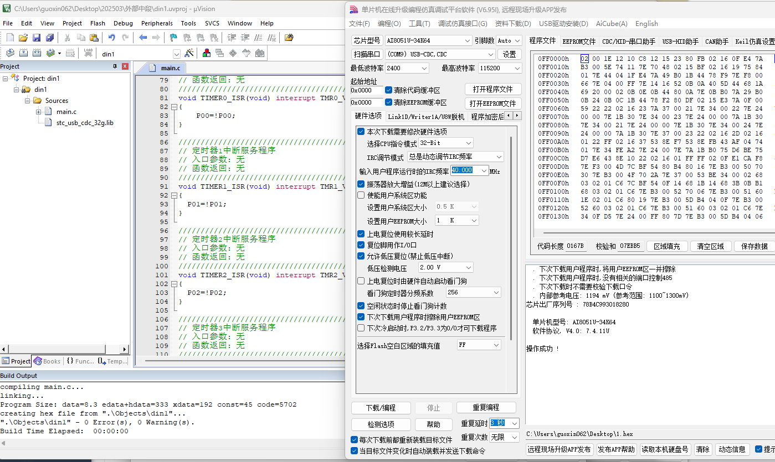
Task: Click Save All icon in µVision toolbar
Action: click(x=50, y=38)
